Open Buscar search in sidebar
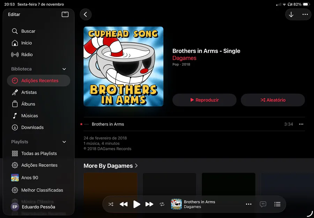This screenshot has height=218, width=314. click(38, 31)
